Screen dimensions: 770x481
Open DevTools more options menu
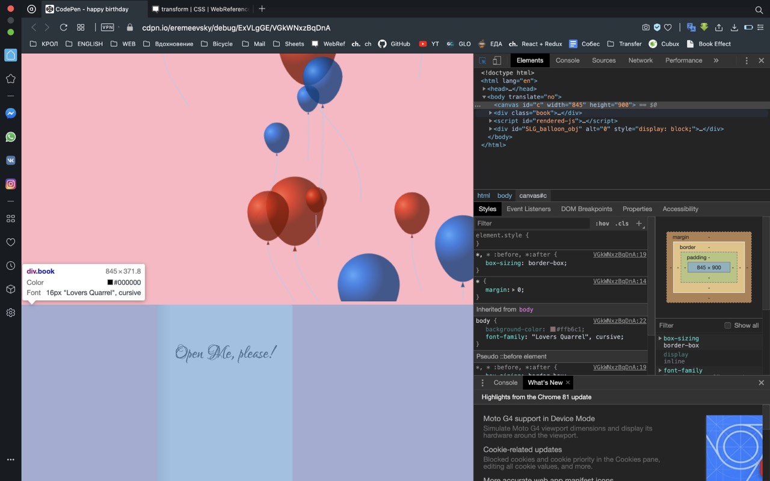(x=747, y=61)
